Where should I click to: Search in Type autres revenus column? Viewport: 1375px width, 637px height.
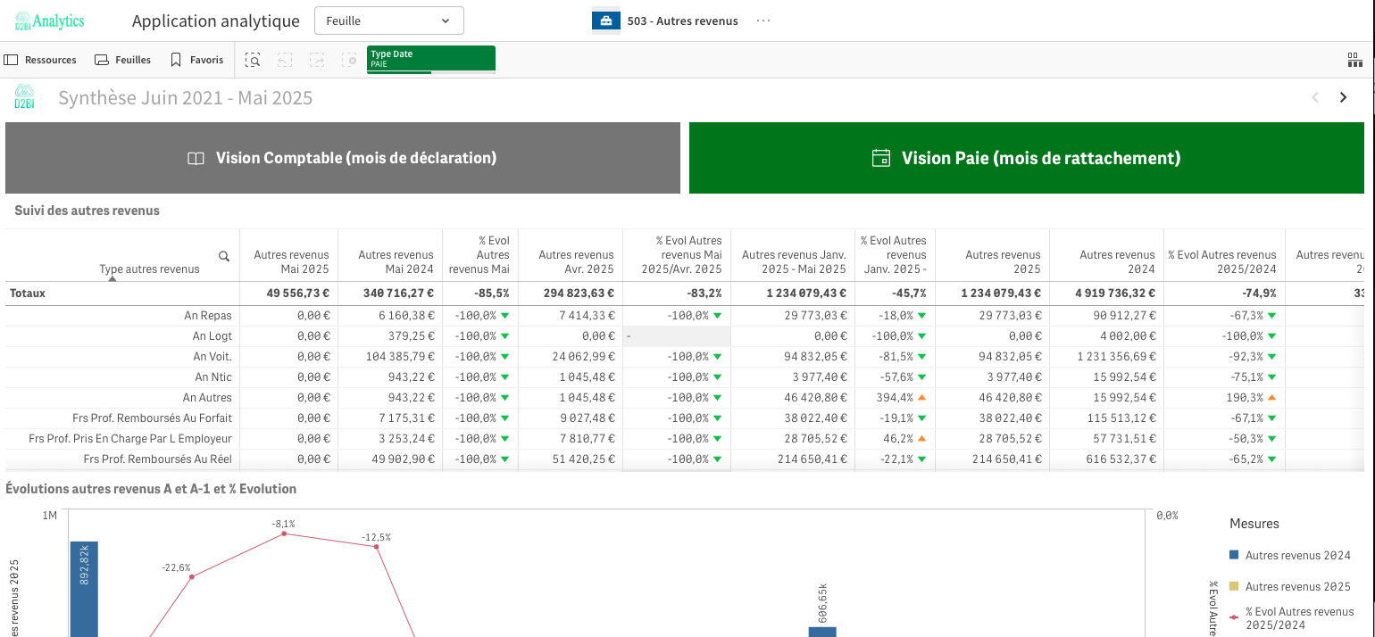click(x=224, y=256)
